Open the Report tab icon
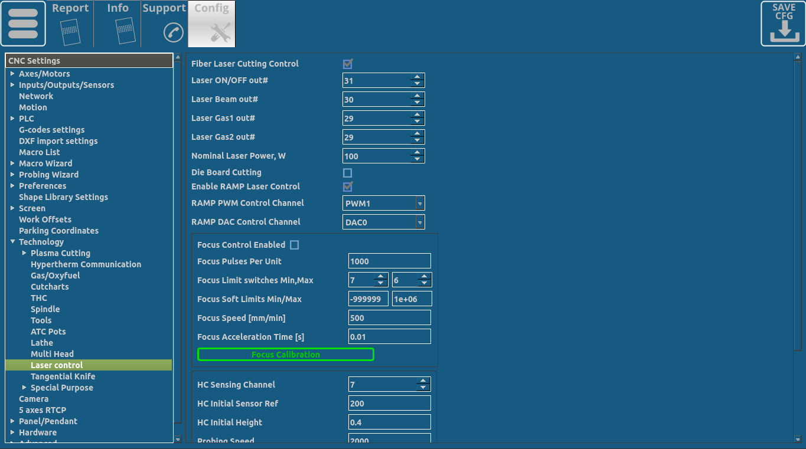The width and height of the screenshot is (806, 449). coord(70,30)
